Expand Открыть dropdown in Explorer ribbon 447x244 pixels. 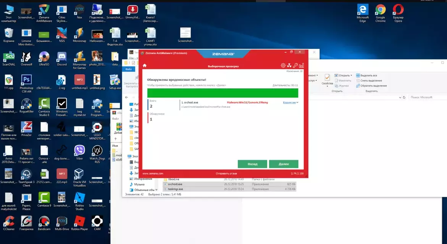click(x=351, y=75)
